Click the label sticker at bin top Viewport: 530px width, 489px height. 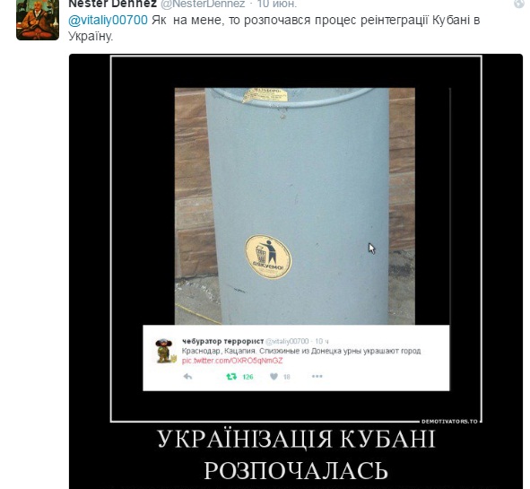[x=265, y=95]
